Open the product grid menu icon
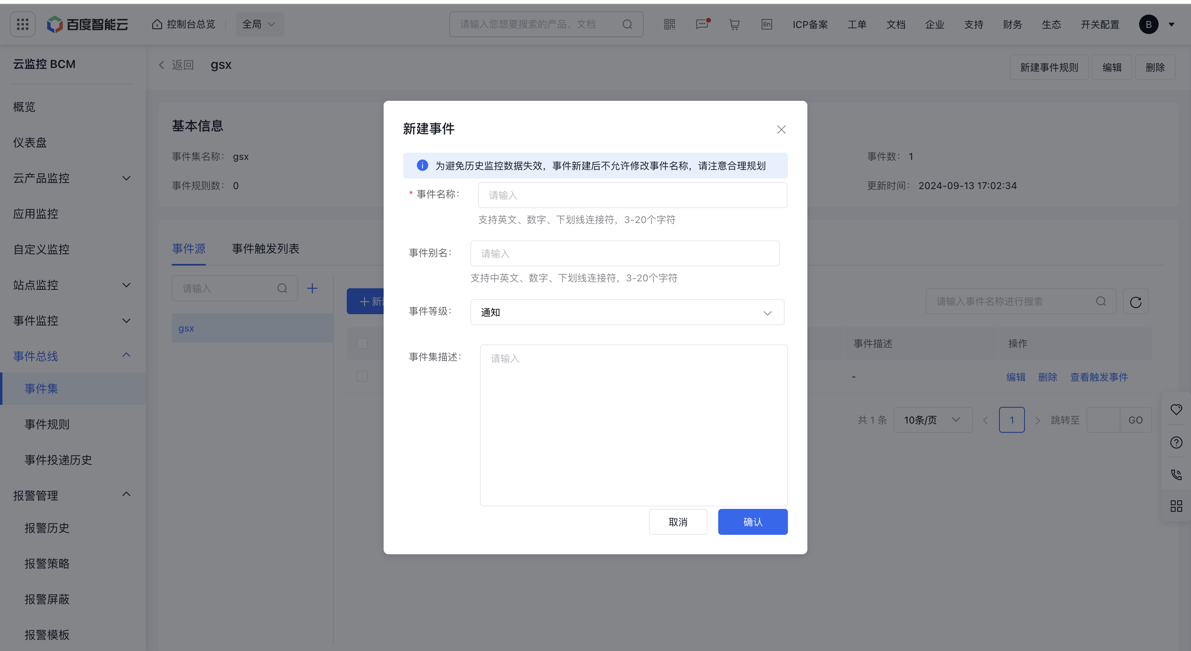 tap(23, 24)
